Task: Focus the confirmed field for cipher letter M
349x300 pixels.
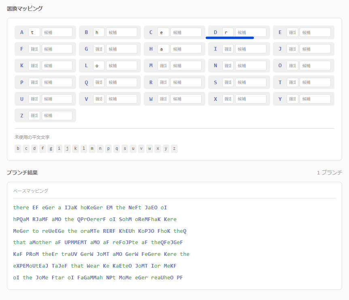Action: point(163,66)
